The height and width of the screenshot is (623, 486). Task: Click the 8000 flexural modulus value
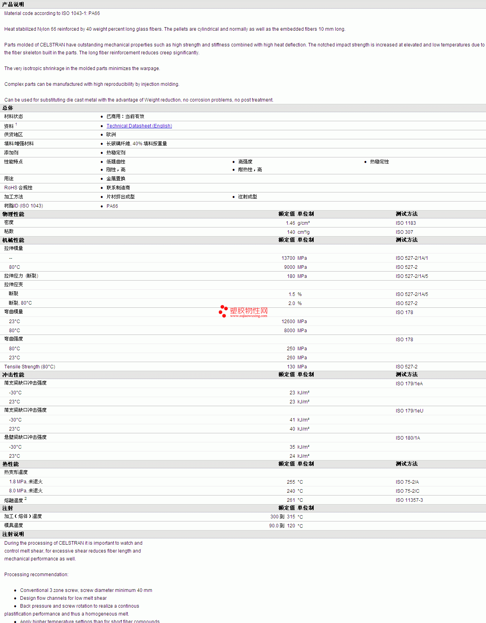pyautogui.click(x=290, y=331)
